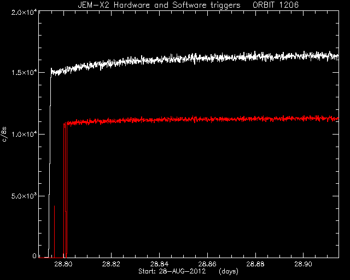The image size is (350, 280).
Task: Click the 0 label at y-axis origin
Action: [34, 255]
